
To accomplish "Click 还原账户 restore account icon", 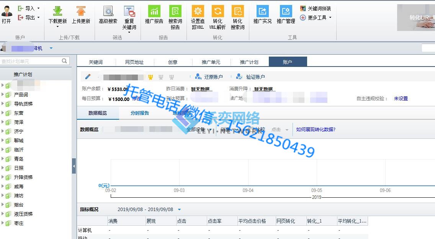I will point(198,76).
